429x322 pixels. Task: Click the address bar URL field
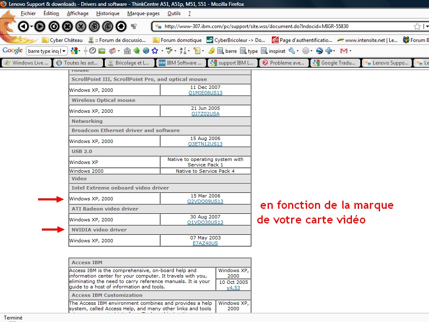pos(287,26)
